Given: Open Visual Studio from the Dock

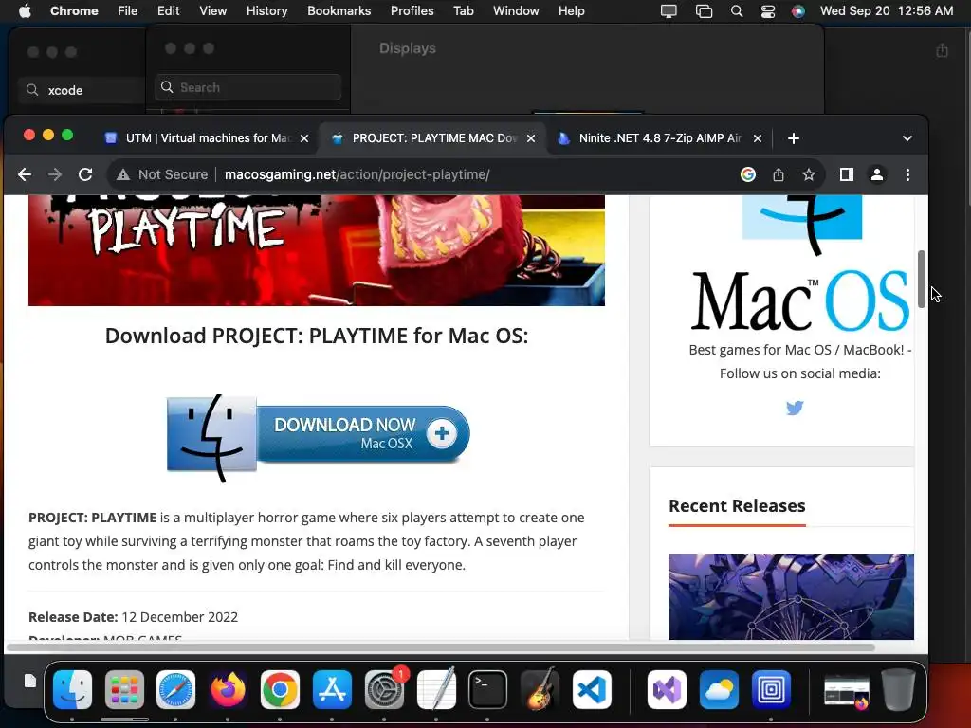Looking at the screenshot, I should tap(667, 690).
